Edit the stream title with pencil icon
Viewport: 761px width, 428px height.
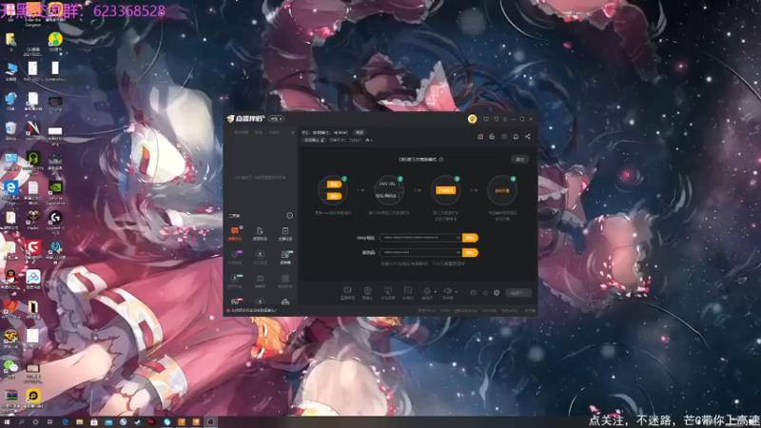click(x=322, y=140)
